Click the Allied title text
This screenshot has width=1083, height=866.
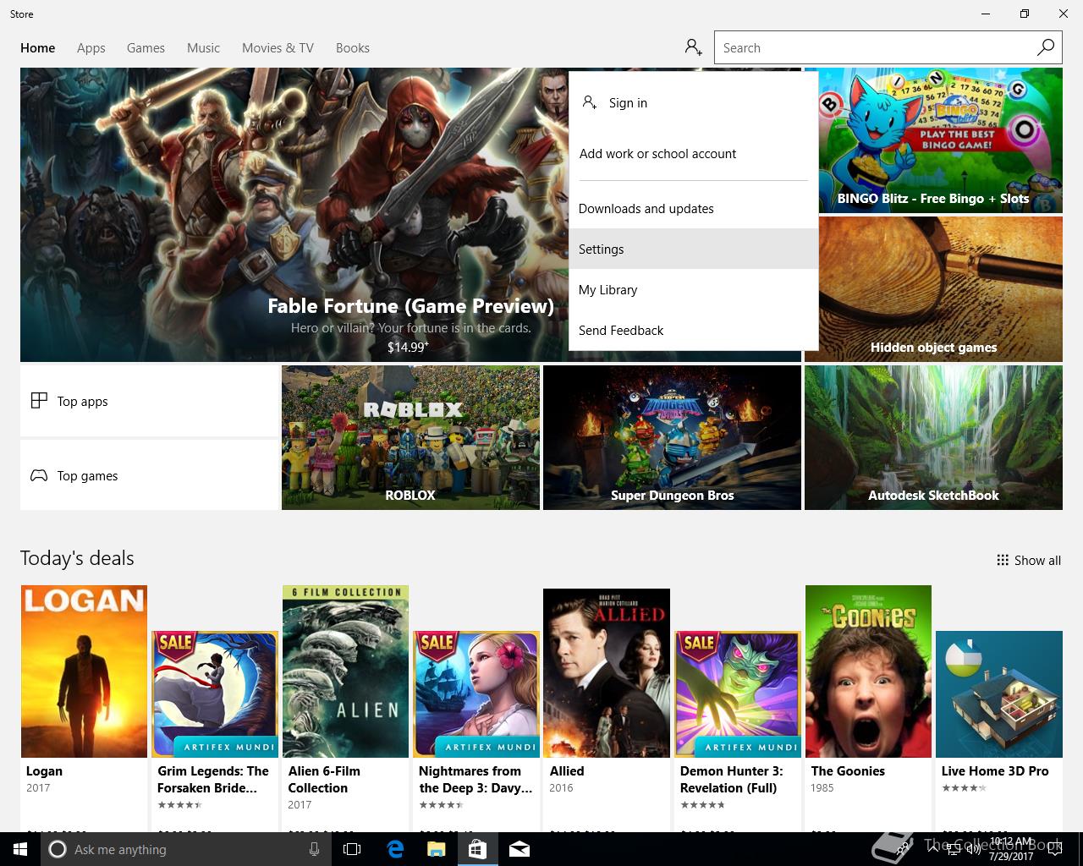pyautogui.click(x=567, y=770)
